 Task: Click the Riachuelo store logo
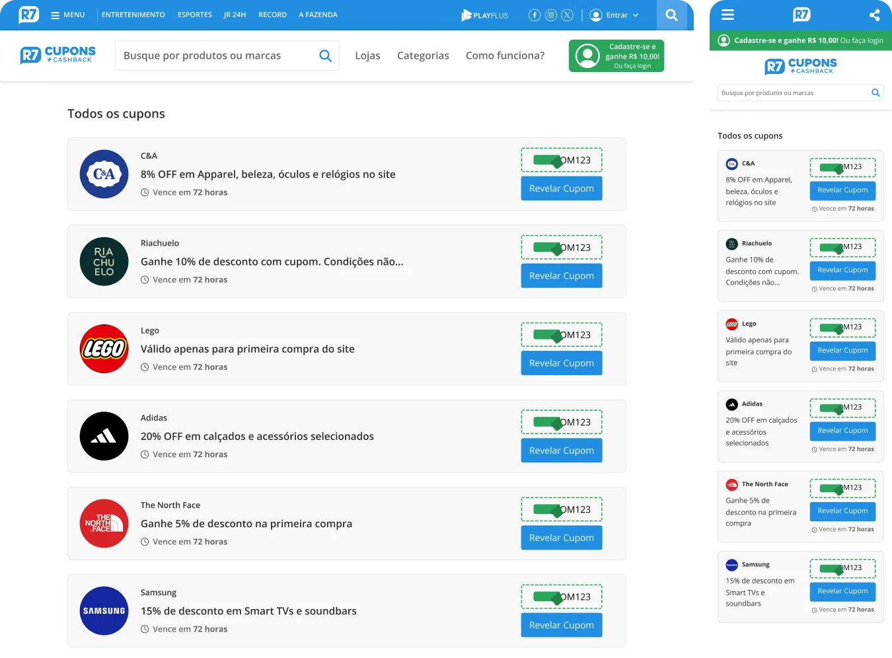click(104, 262)
